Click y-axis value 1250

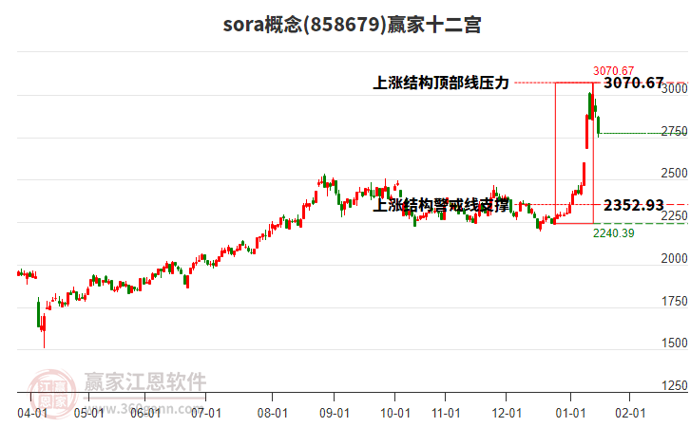coord(674,385)
